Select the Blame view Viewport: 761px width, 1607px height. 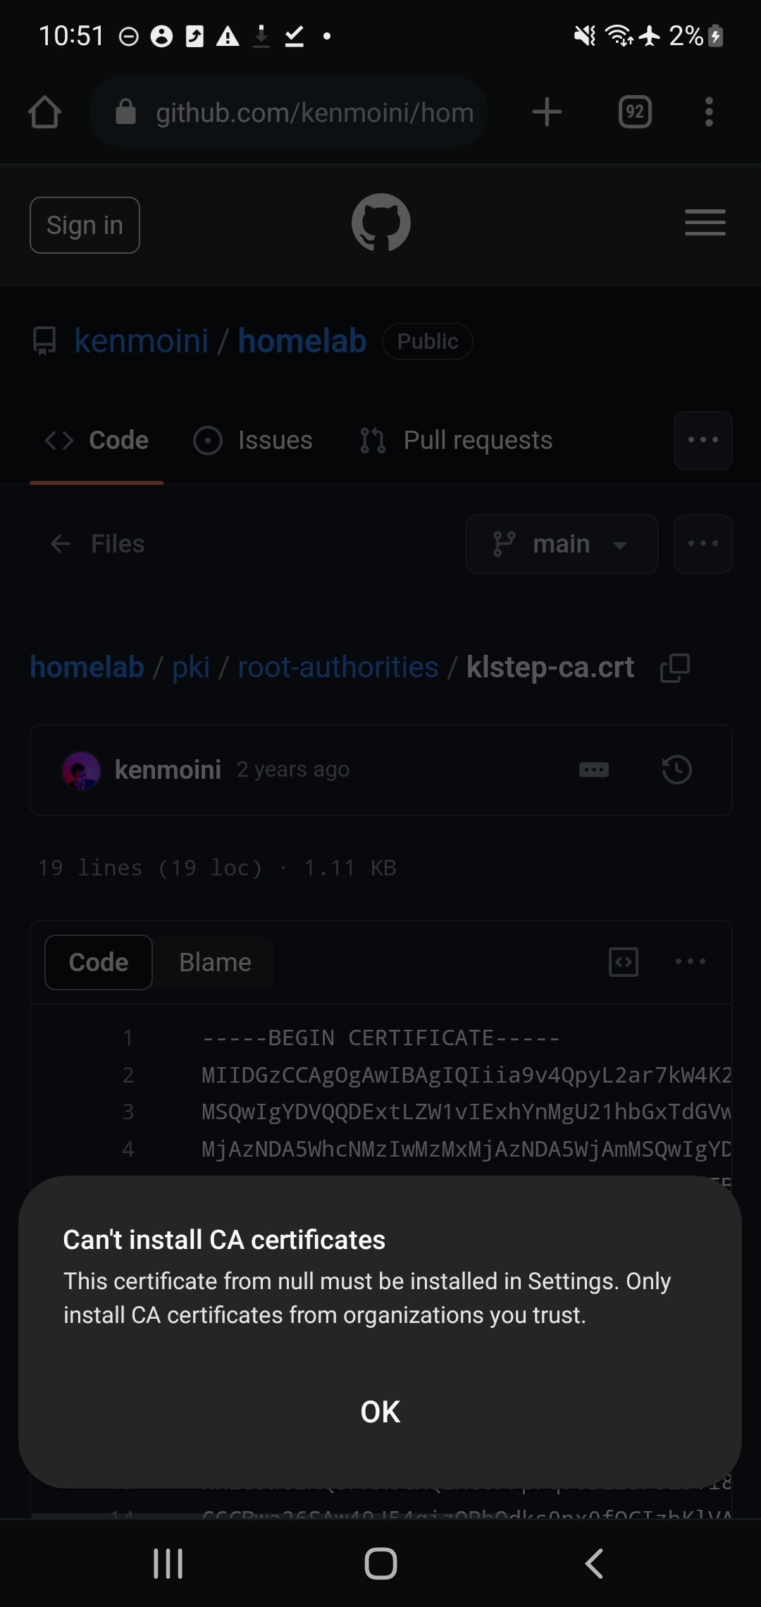pyautogui.click(x=215, y=962)
